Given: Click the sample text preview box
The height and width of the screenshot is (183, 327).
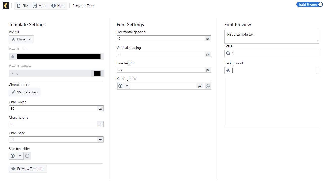Looking at the screenshot, I should 271,36.
